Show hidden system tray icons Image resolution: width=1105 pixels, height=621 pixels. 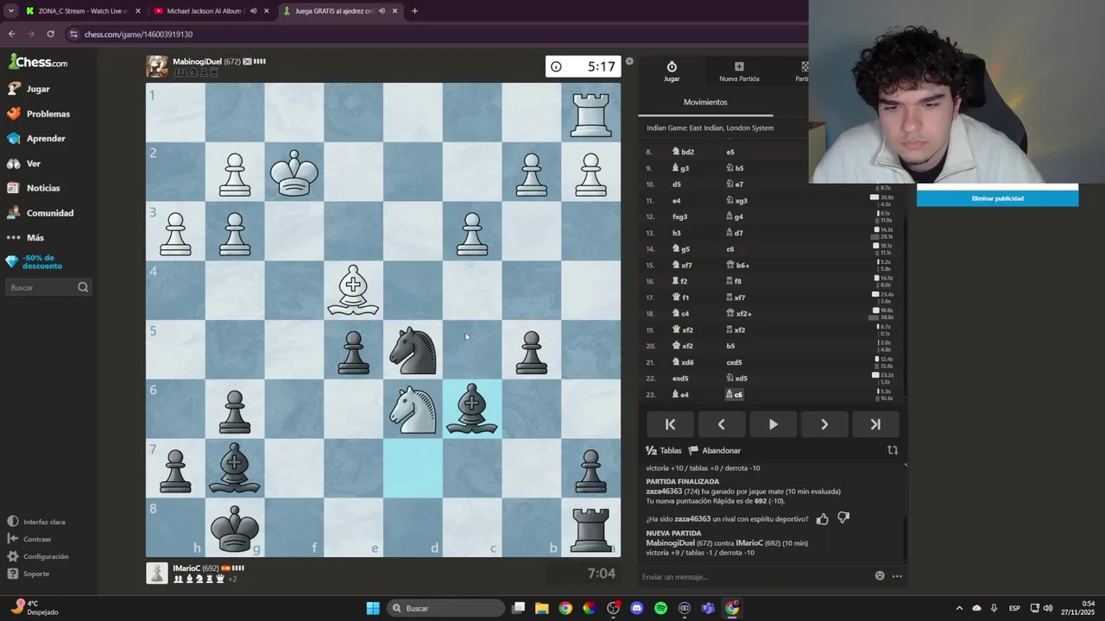point(959,608)
